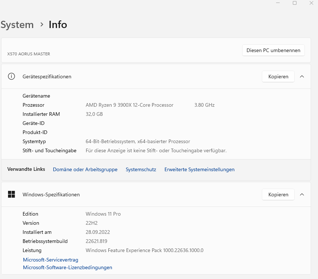The height and width of the screenshot is (279, 318).
Task: Click the breadcrumb arrow after System
Action: [x=42, y=24]
